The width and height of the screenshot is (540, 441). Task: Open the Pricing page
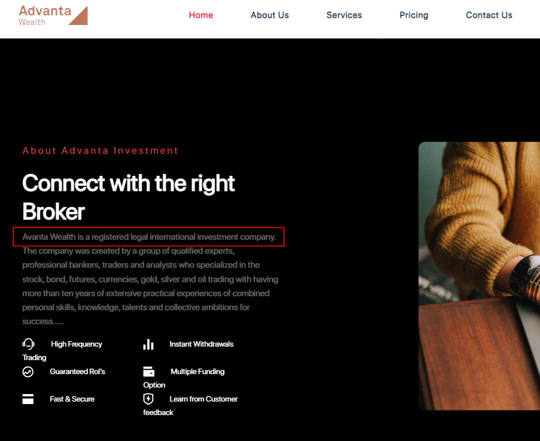(414, 15)
